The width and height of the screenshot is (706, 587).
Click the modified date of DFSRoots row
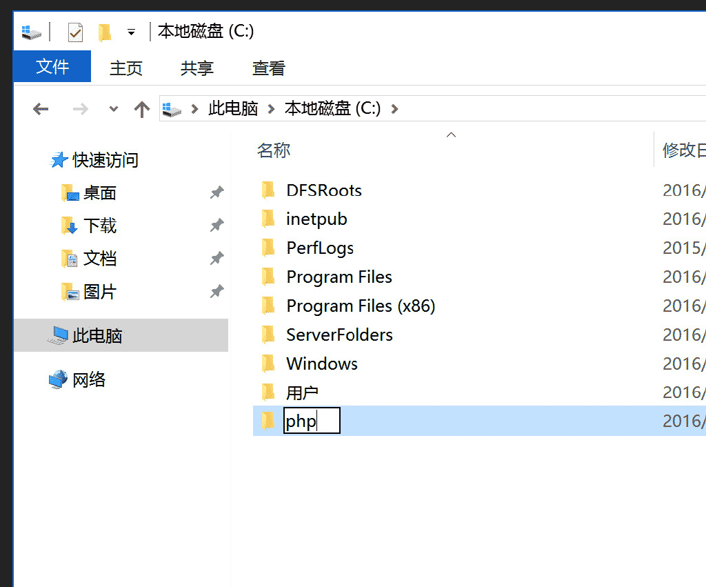pos(684,190)
